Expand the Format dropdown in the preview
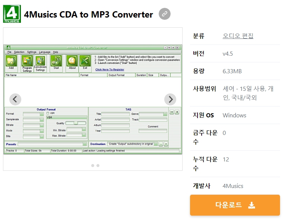283x219 pixels. pos(42,114)
